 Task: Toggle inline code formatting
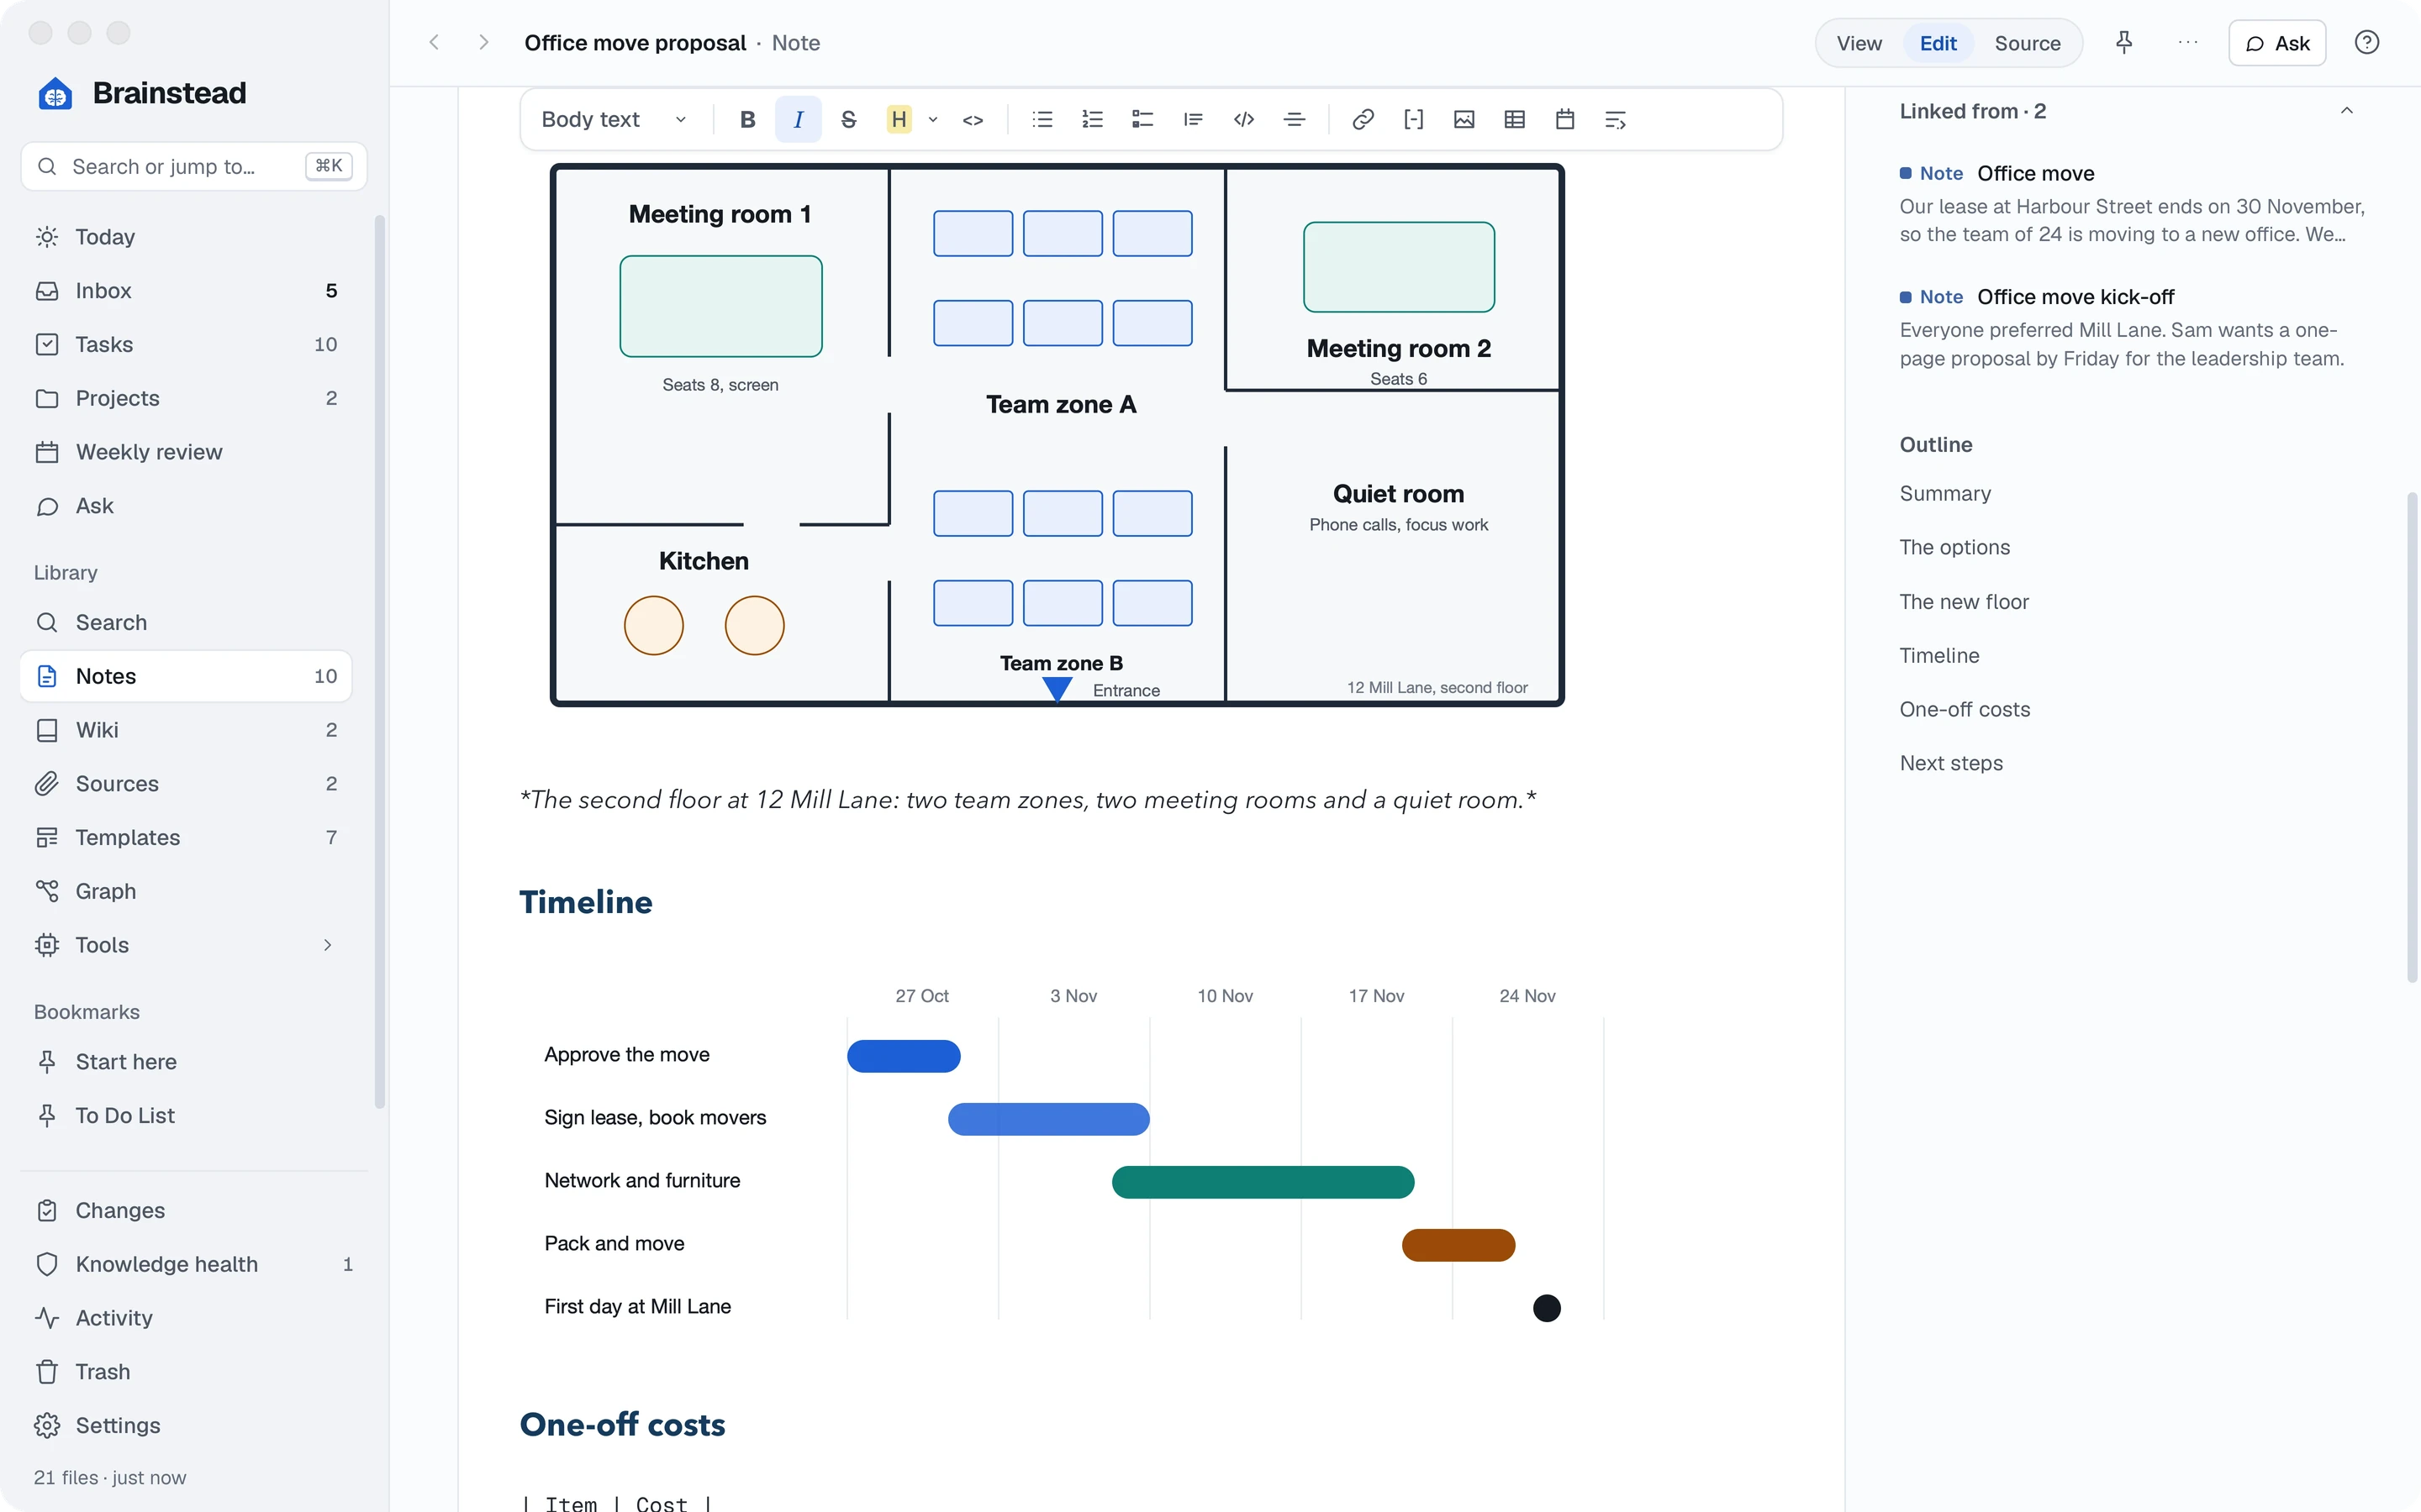coord(973,120)
